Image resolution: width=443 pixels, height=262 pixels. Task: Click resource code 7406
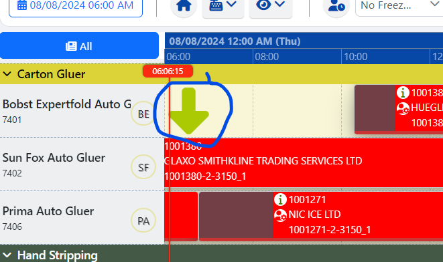pos(12,227)
